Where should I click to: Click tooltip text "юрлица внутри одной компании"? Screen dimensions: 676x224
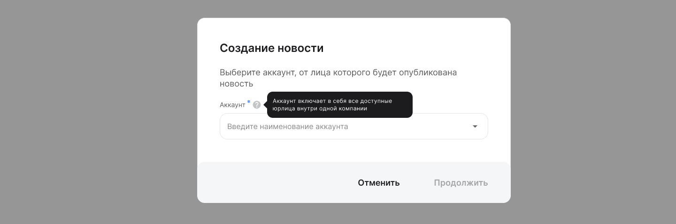[319, 108]
